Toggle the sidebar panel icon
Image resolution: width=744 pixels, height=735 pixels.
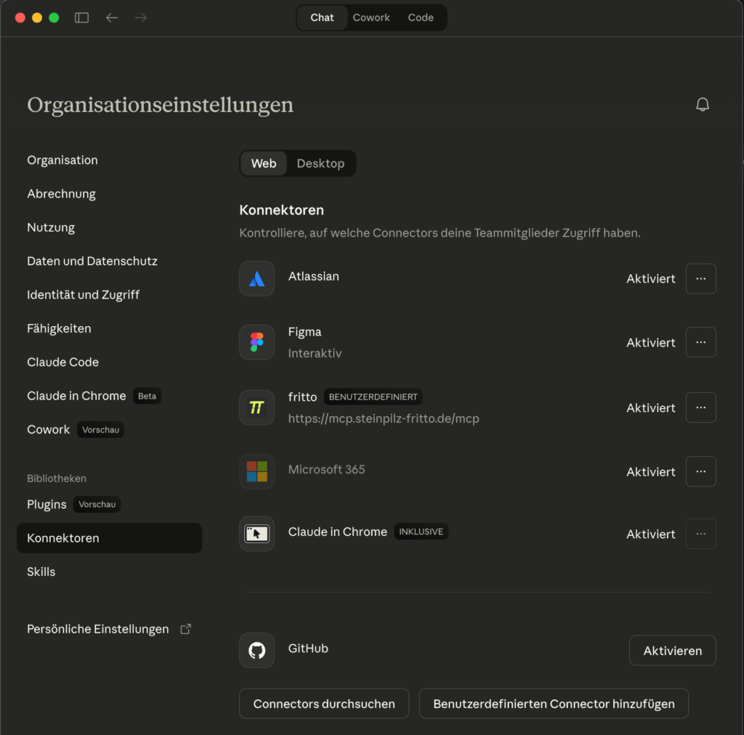[x=81, y=17]
